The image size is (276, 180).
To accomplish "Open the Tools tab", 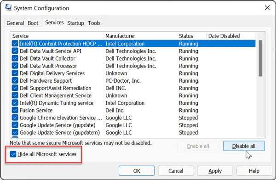I will pyautogui.click(x=94, y=23).
